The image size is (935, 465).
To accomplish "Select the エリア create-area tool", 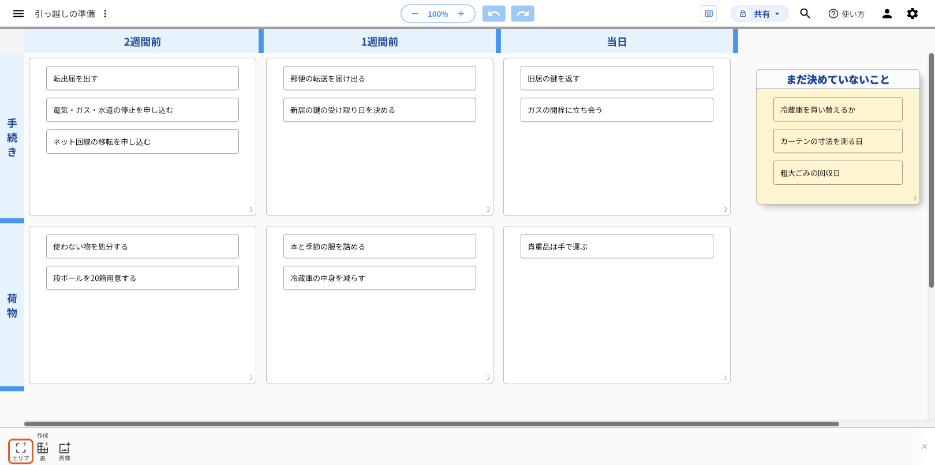I will [x=21, y=451].
